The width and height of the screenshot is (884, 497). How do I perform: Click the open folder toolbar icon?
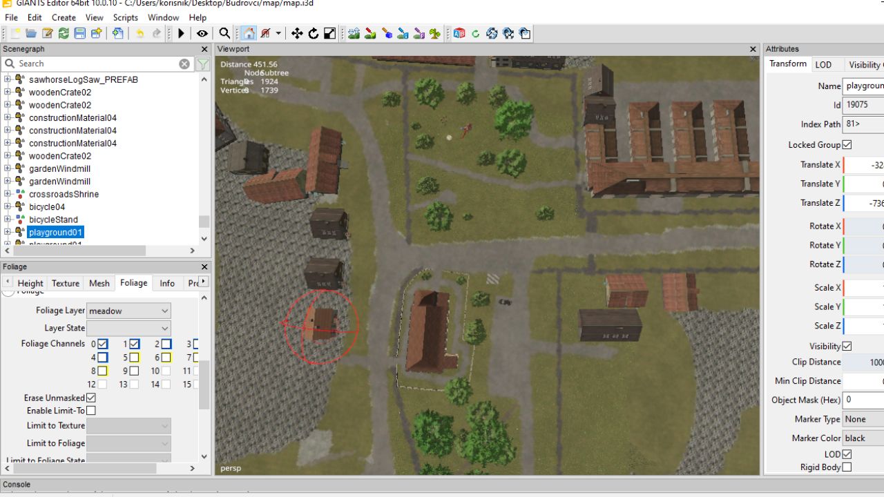(x=31, y=33)
